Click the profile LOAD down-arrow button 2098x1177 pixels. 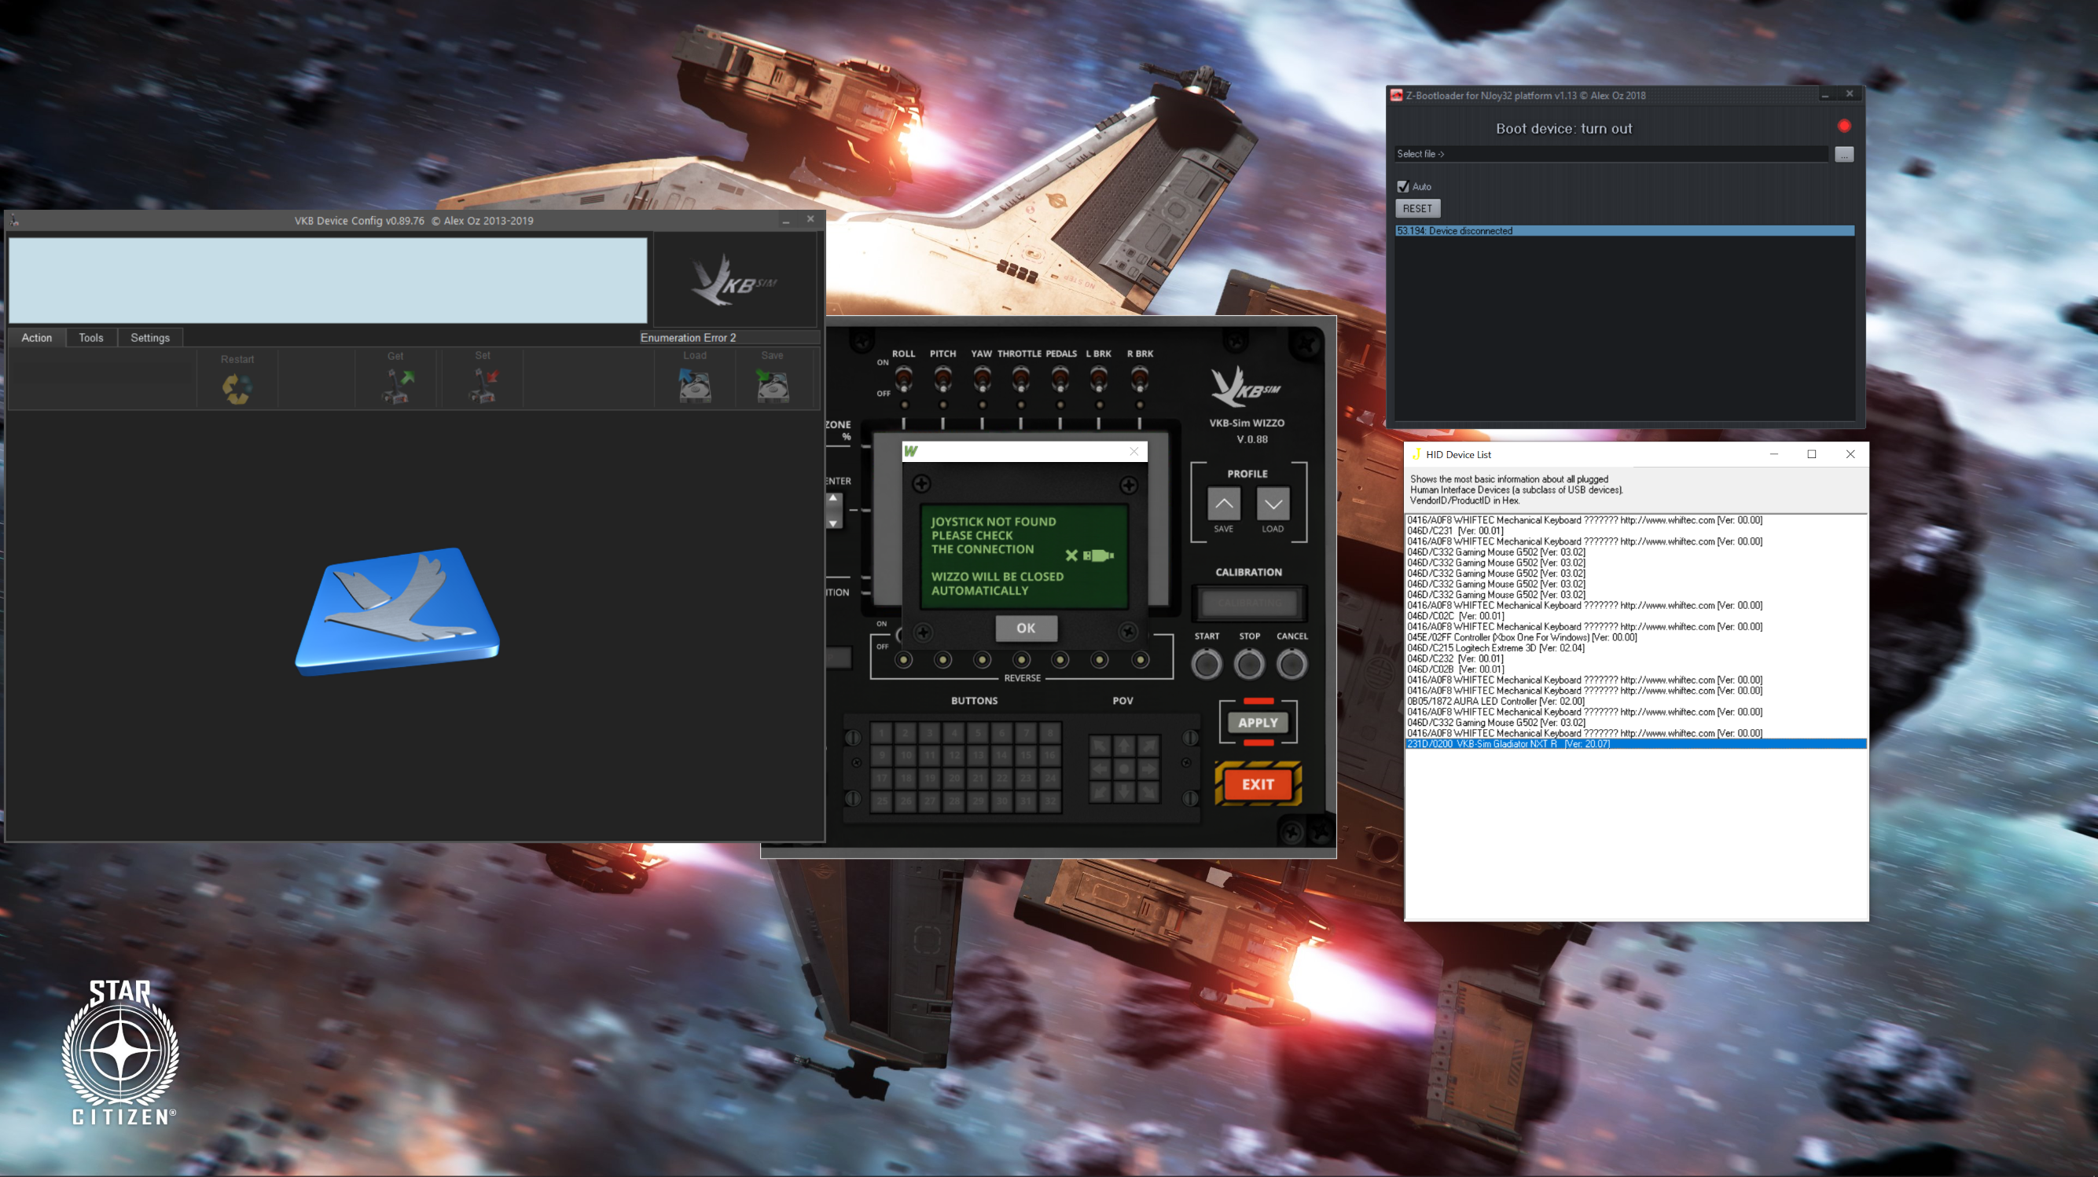(x=1272, y=504)
